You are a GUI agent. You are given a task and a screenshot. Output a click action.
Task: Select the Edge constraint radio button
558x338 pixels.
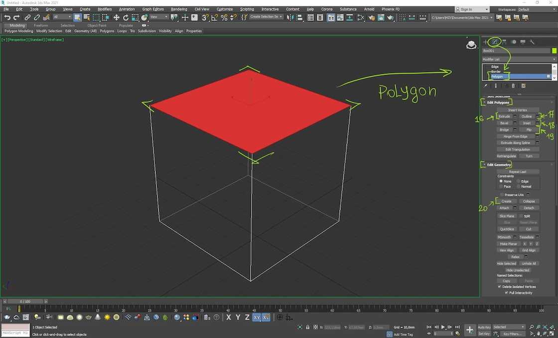point(519,181)
